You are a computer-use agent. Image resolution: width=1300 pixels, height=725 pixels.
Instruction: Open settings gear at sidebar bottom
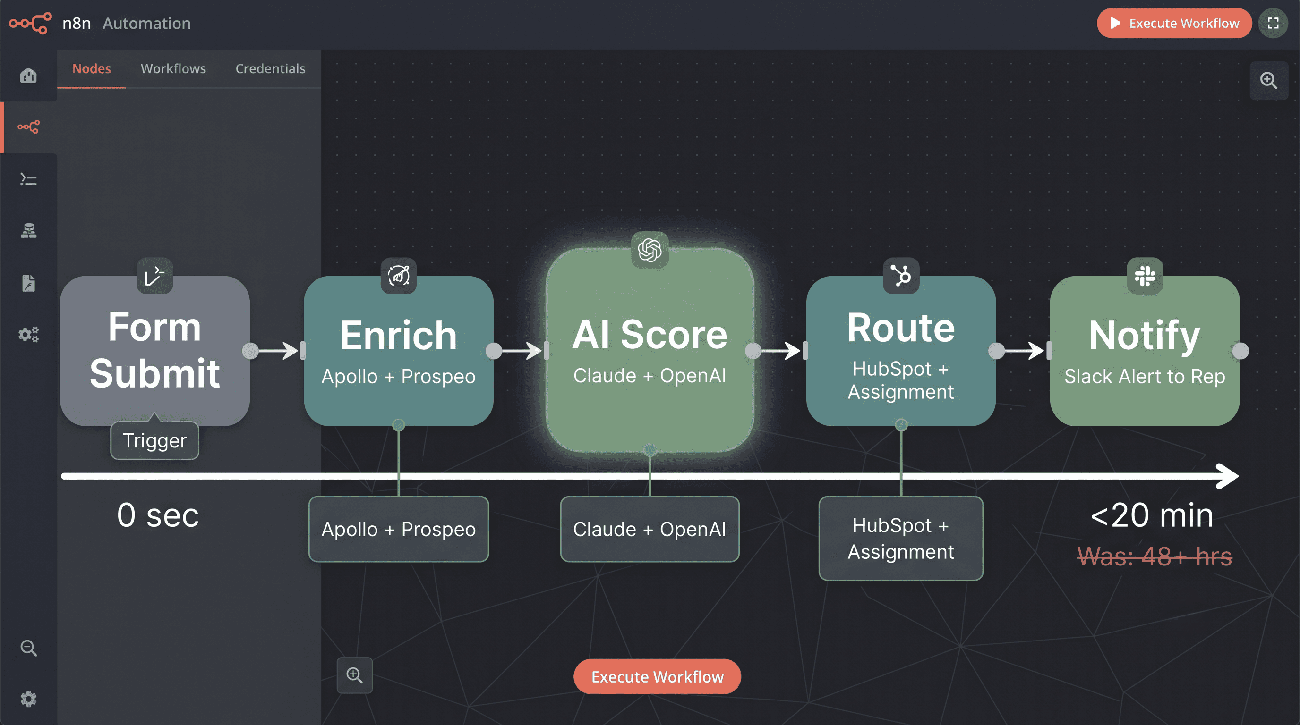(28, 699)
